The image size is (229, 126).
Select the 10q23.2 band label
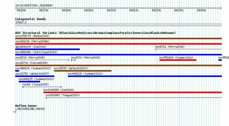tap(21, 22)
